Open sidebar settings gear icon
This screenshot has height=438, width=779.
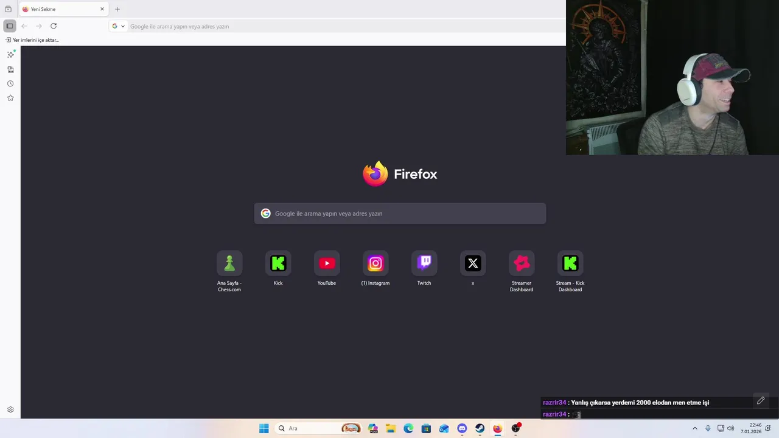(10, 410)
